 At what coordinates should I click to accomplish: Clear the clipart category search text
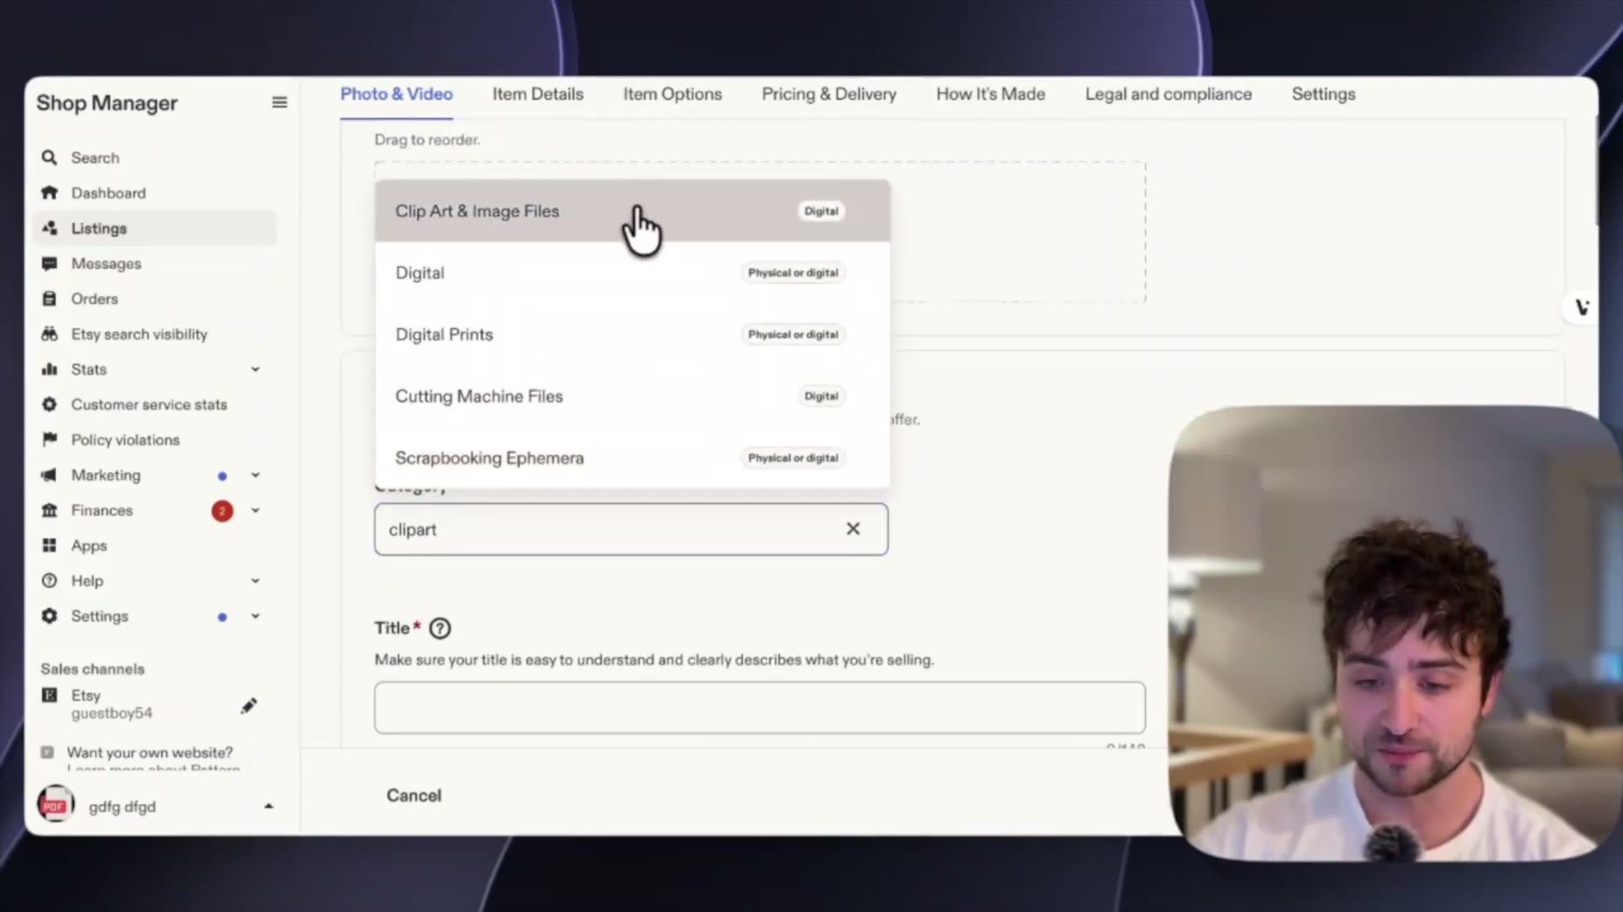click(853, 529)
